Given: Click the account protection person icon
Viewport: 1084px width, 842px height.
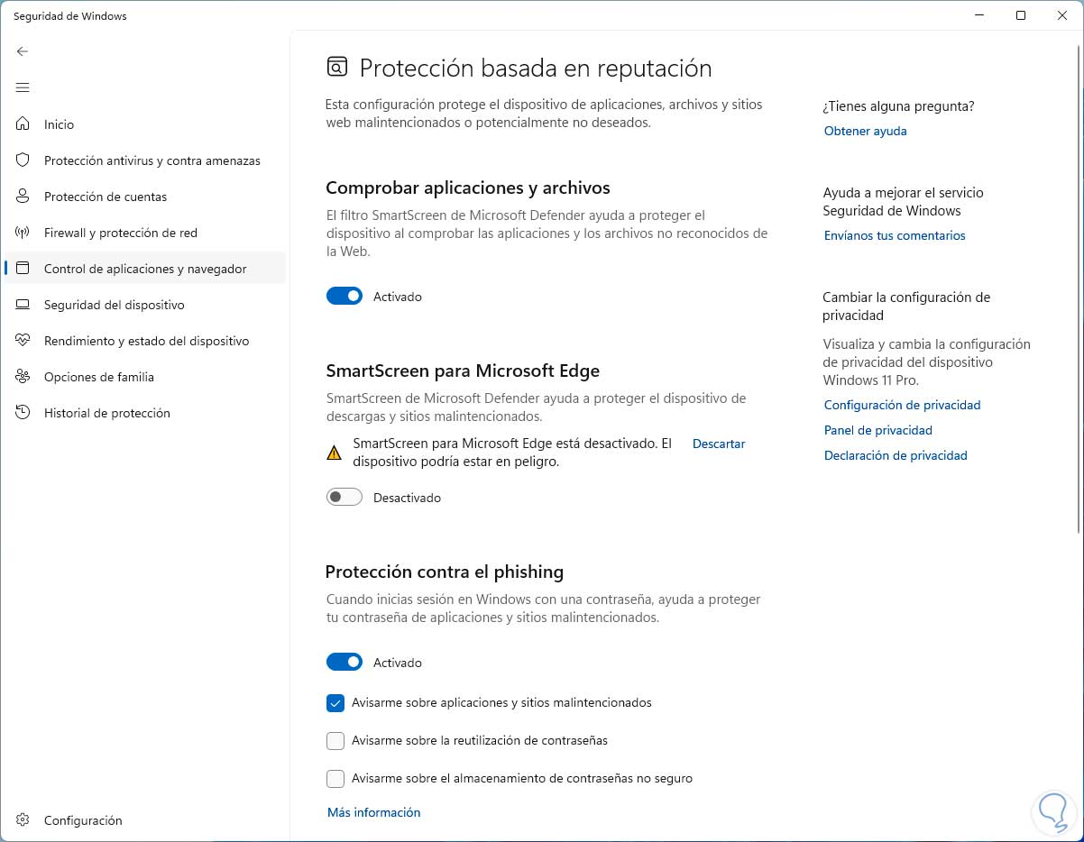Looking at the screenshot, I should (x=23, y=197).
